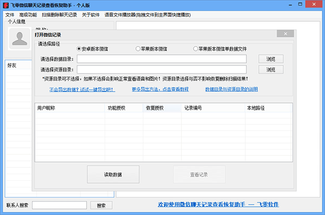Click the user avatar placeholder icon
This screenshot has width=325, height=215.
pyautogui.click(x=19, y=38)
